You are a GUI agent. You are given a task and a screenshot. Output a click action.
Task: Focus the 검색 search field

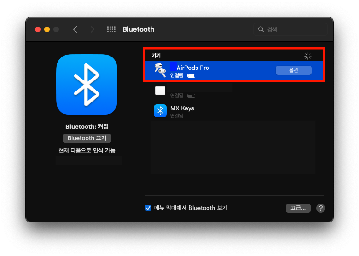(x=290, y=29)
